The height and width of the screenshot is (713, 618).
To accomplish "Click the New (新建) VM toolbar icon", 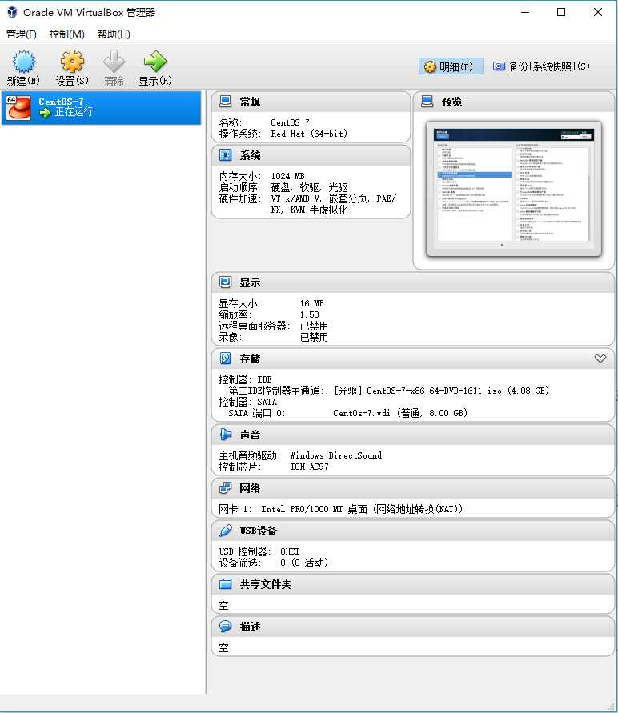I will (24, 62).
